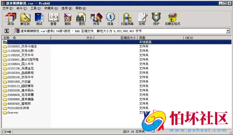The width and height of the screenshot is (233, 135).
Task: Click 本地磁盘 type cell in top row
Action: pyautogui.click(x=145, y=42)
